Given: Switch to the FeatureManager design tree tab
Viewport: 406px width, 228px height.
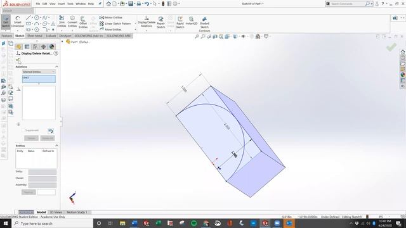Looking at the screenshot, I should [18, 47].
